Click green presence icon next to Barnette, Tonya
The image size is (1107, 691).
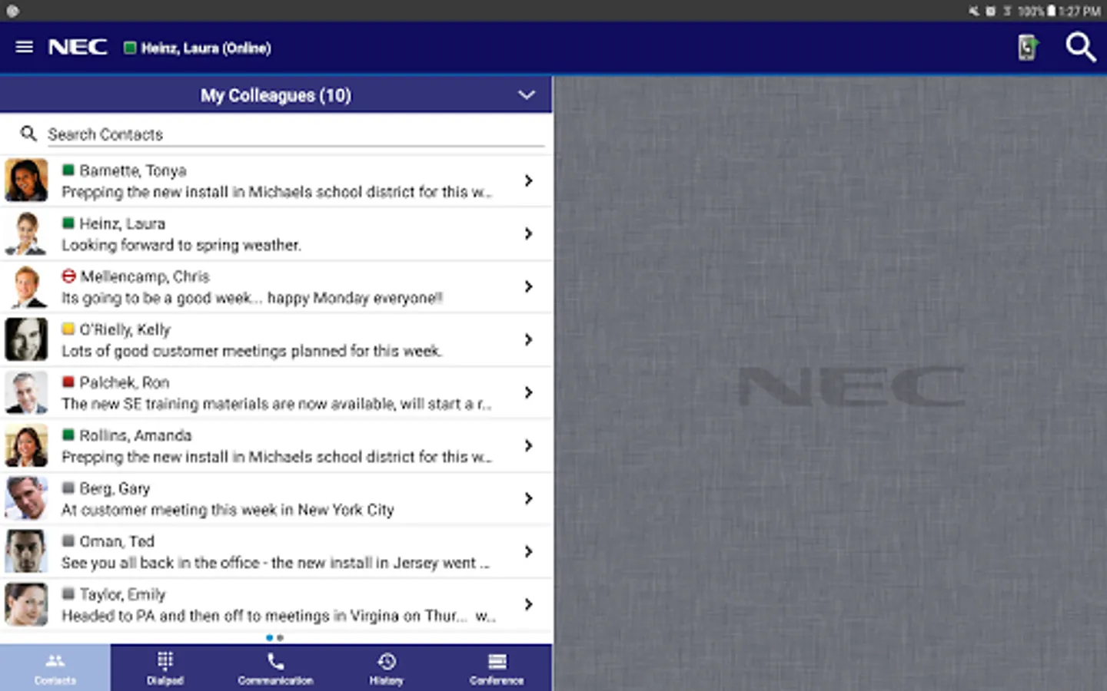[68, 170]
